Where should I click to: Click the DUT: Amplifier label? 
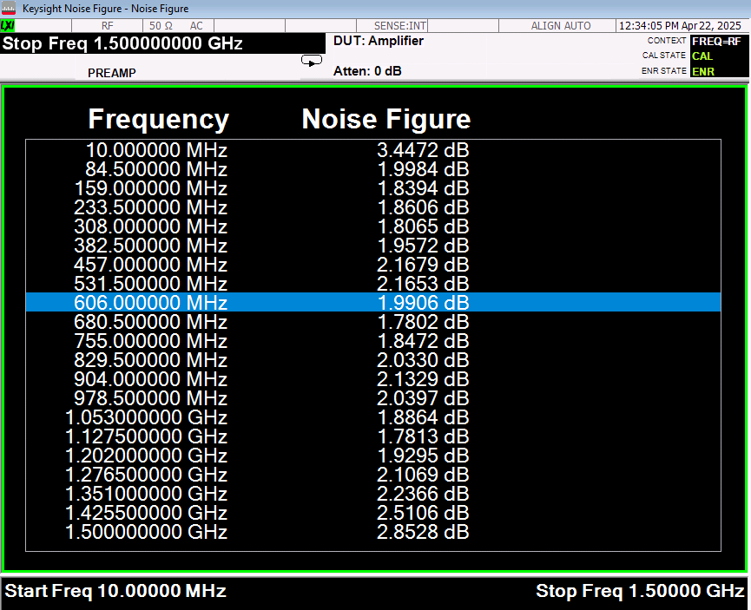point(379,41)
